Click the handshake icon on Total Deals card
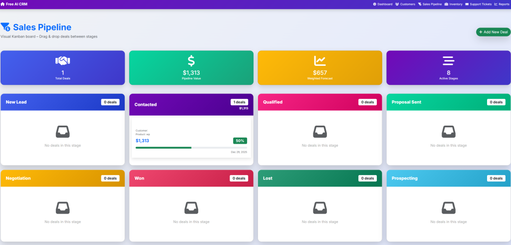Viewport: 511px width, 245px height. 62,60
